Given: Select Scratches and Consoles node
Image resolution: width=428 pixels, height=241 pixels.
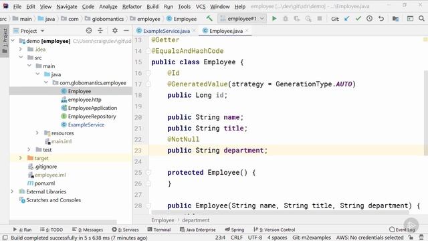Looking at the screenshot, I should [x=53, y=199].
